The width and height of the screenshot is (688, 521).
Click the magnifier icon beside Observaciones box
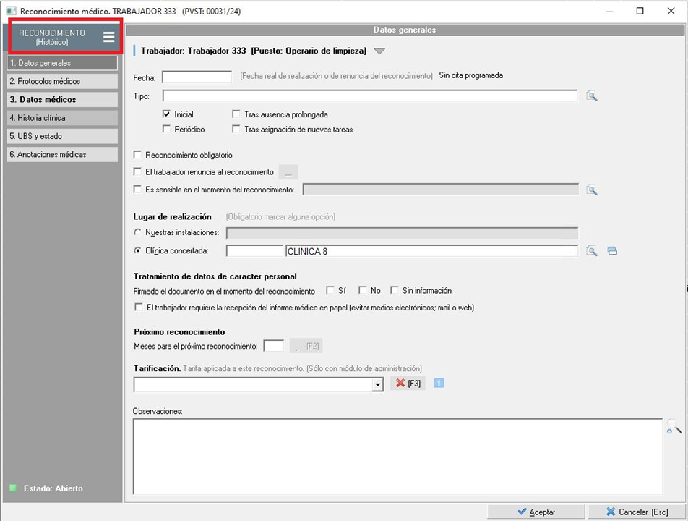tap(674, 428)
